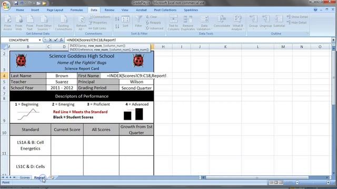Open the Sort dialog button

[x=125, y=22]
